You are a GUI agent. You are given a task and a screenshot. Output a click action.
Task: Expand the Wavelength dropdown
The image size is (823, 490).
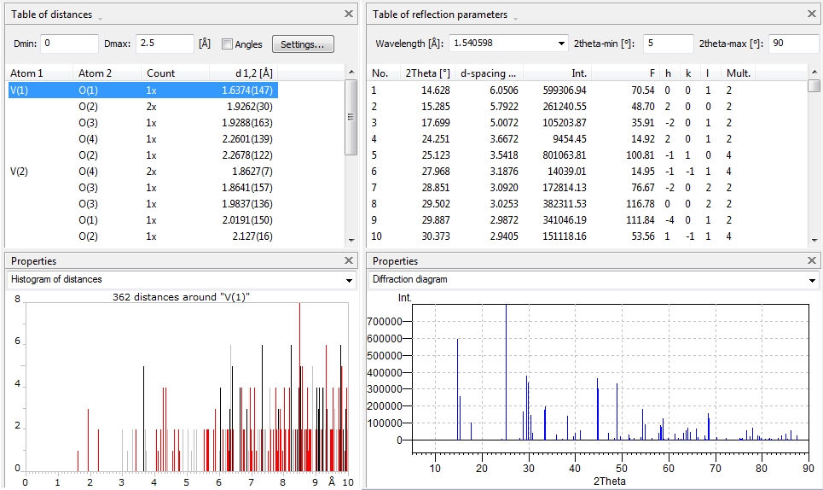pos(560,44)
